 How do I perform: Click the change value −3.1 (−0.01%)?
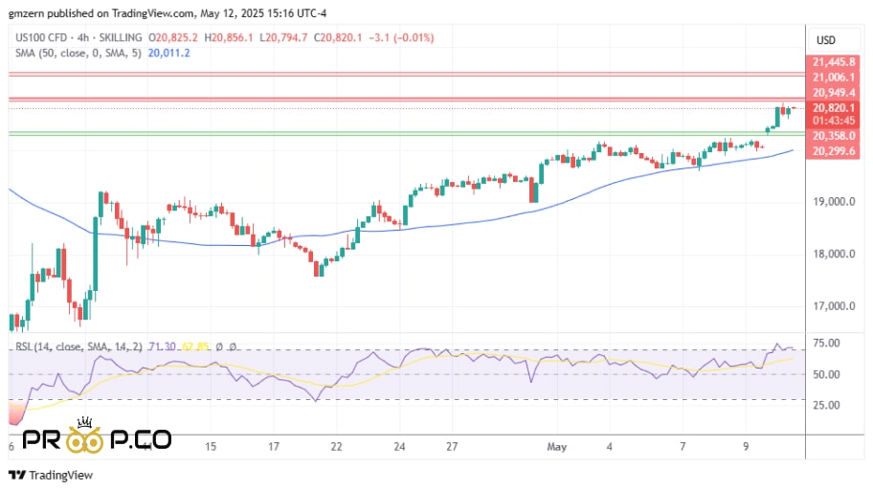tap(401, 37)
